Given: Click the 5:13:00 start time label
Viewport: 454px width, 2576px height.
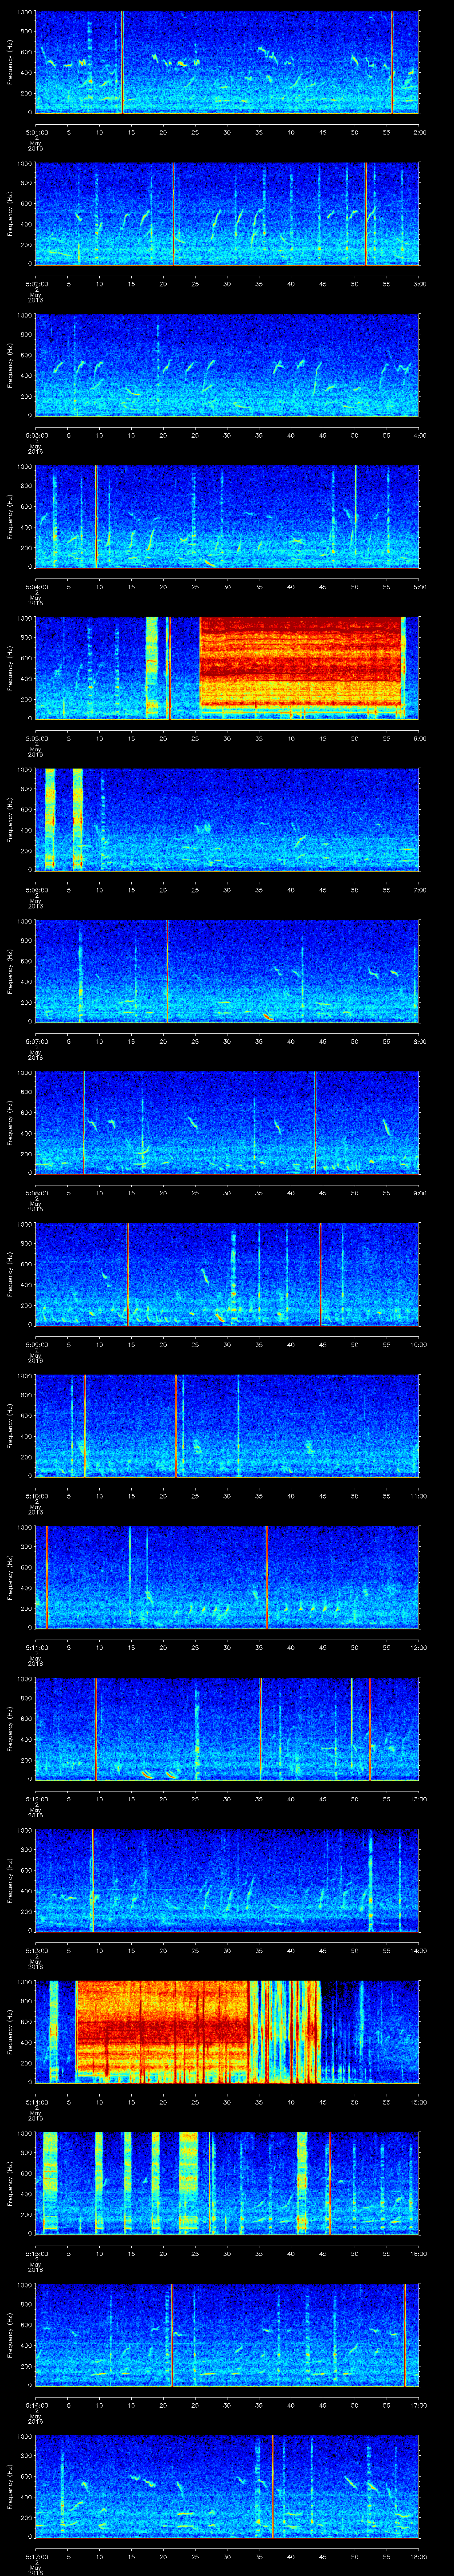Looking at the screenshot, I should point(36,1950).
